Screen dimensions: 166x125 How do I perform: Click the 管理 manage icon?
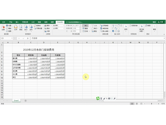(146, 26)
